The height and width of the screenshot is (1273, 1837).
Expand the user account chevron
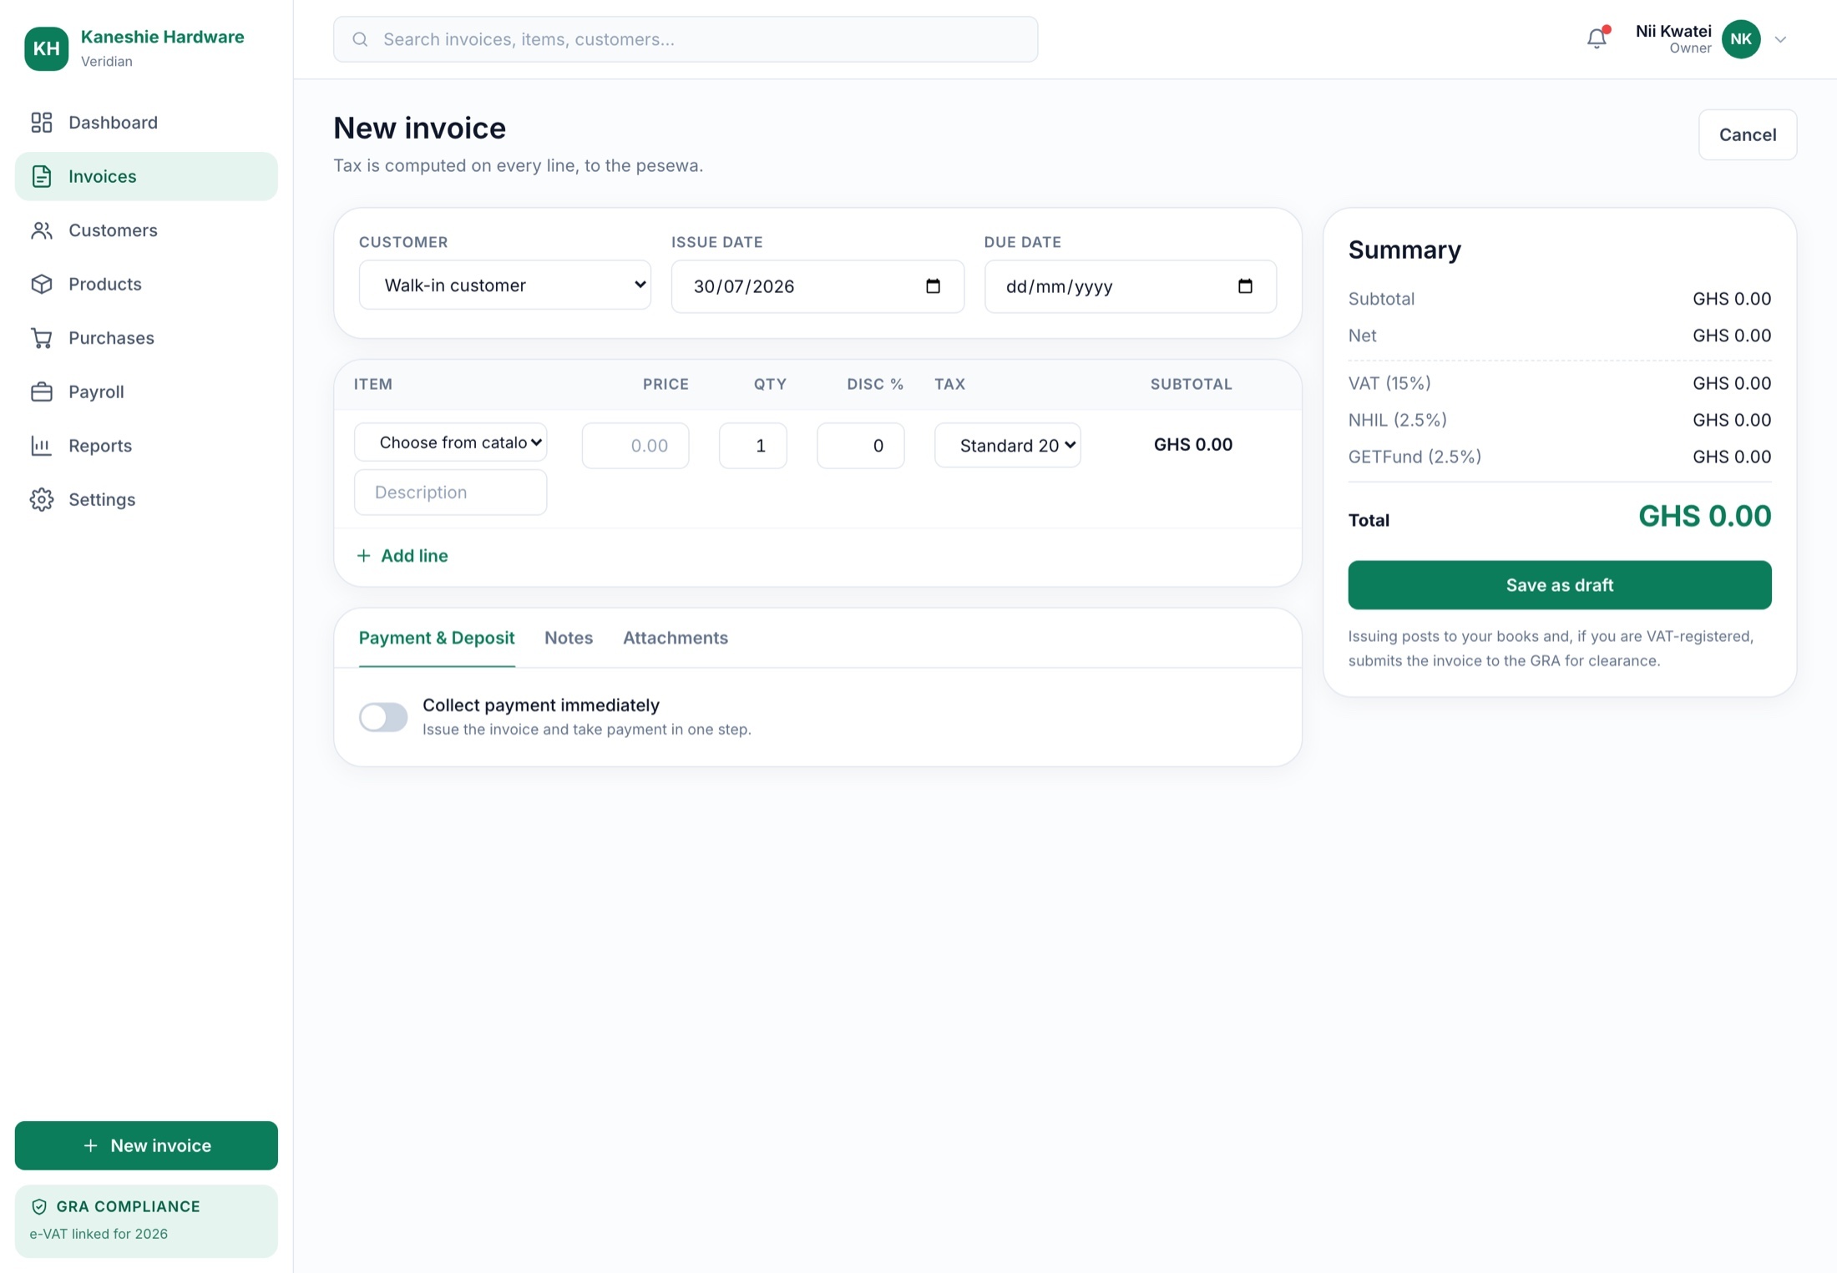coord(1780,39)
